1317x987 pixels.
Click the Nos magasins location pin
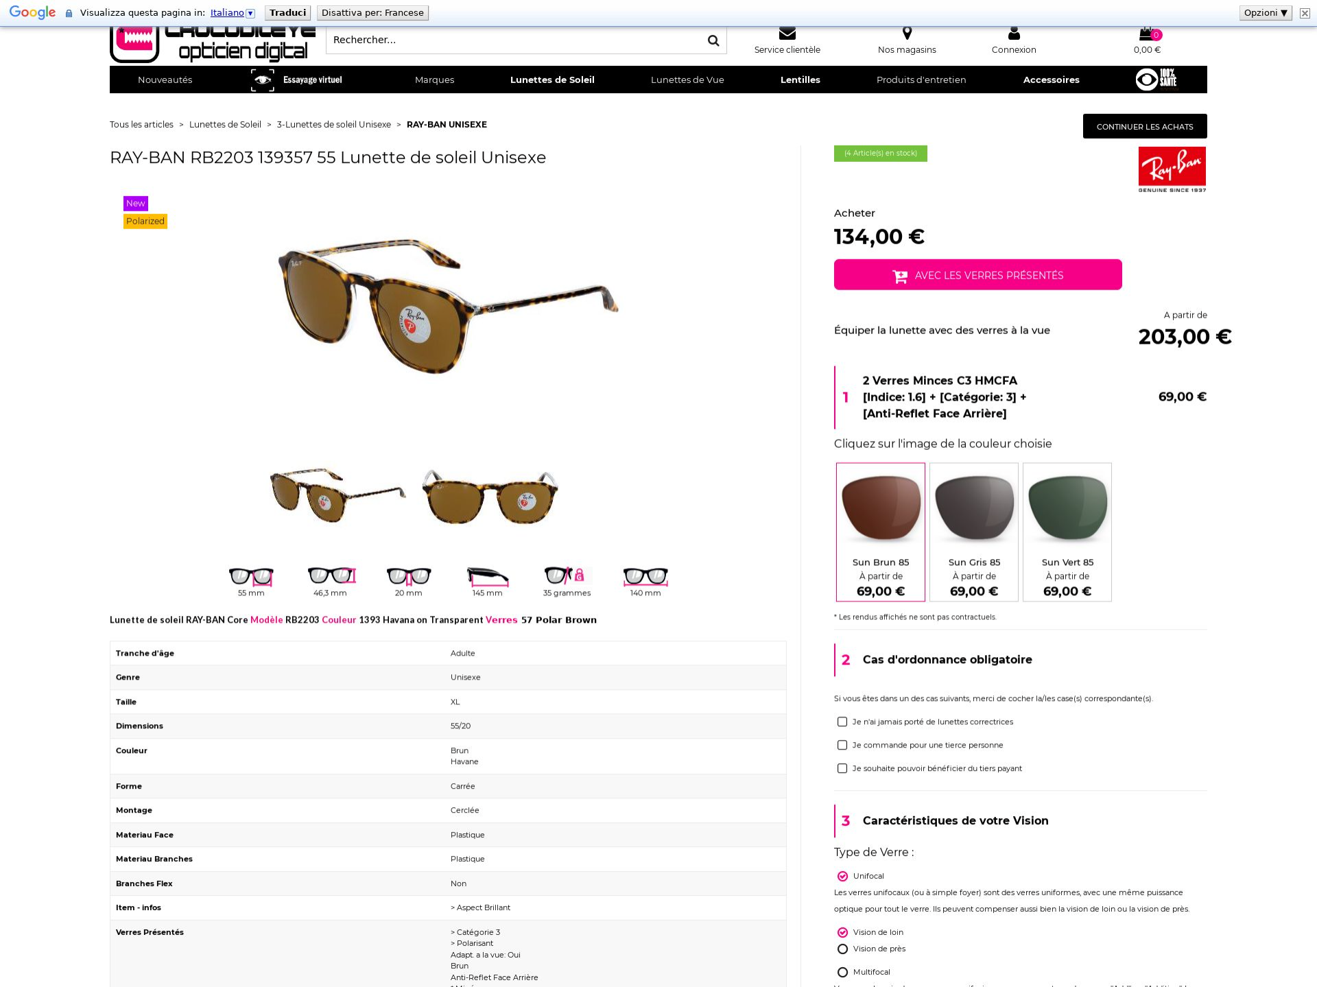(907, 33)
